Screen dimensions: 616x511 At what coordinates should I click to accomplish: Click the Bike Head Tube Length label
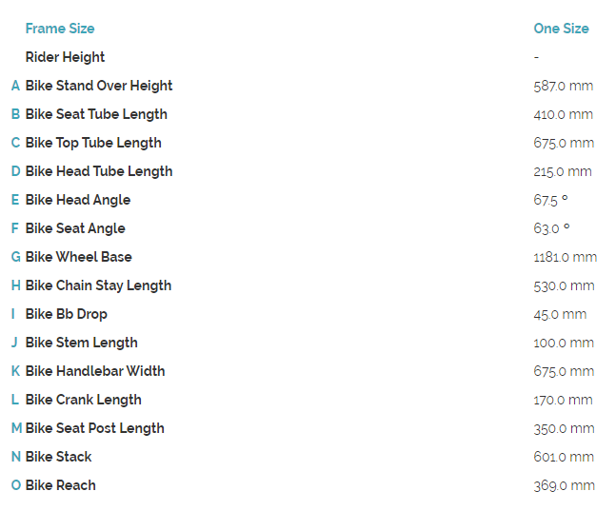pyautogui.click(x=99, y=171)
